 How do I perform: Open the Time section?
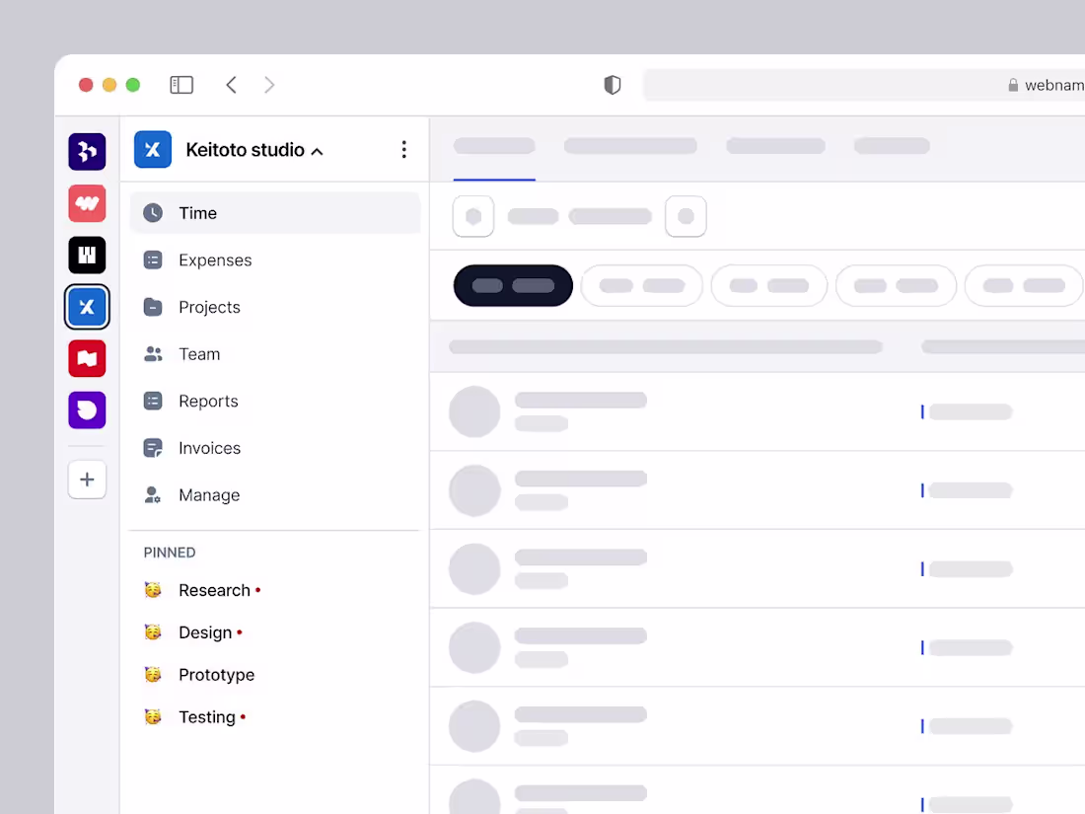275,213
